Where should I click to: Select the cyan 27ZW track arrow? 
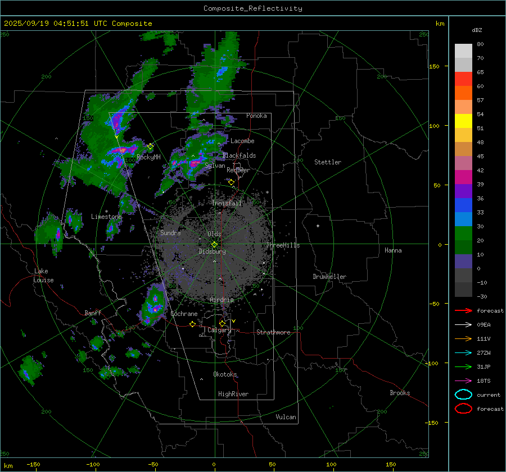[x=463, y=352]
